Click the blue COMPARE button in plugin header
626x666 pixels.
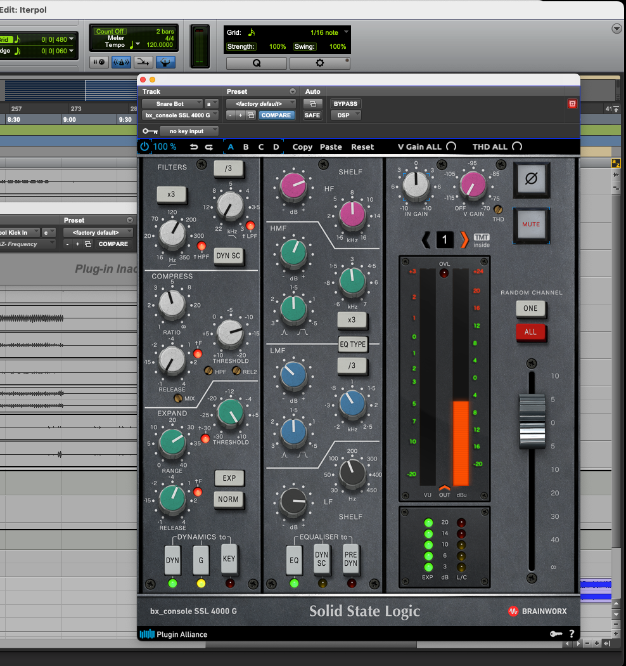click(276, 115)
